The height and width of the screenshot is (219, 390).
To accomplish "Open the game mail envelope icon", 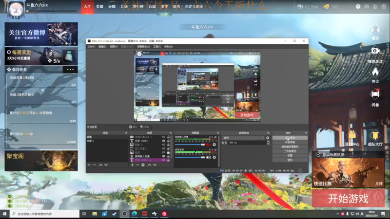I will point(367,7).
